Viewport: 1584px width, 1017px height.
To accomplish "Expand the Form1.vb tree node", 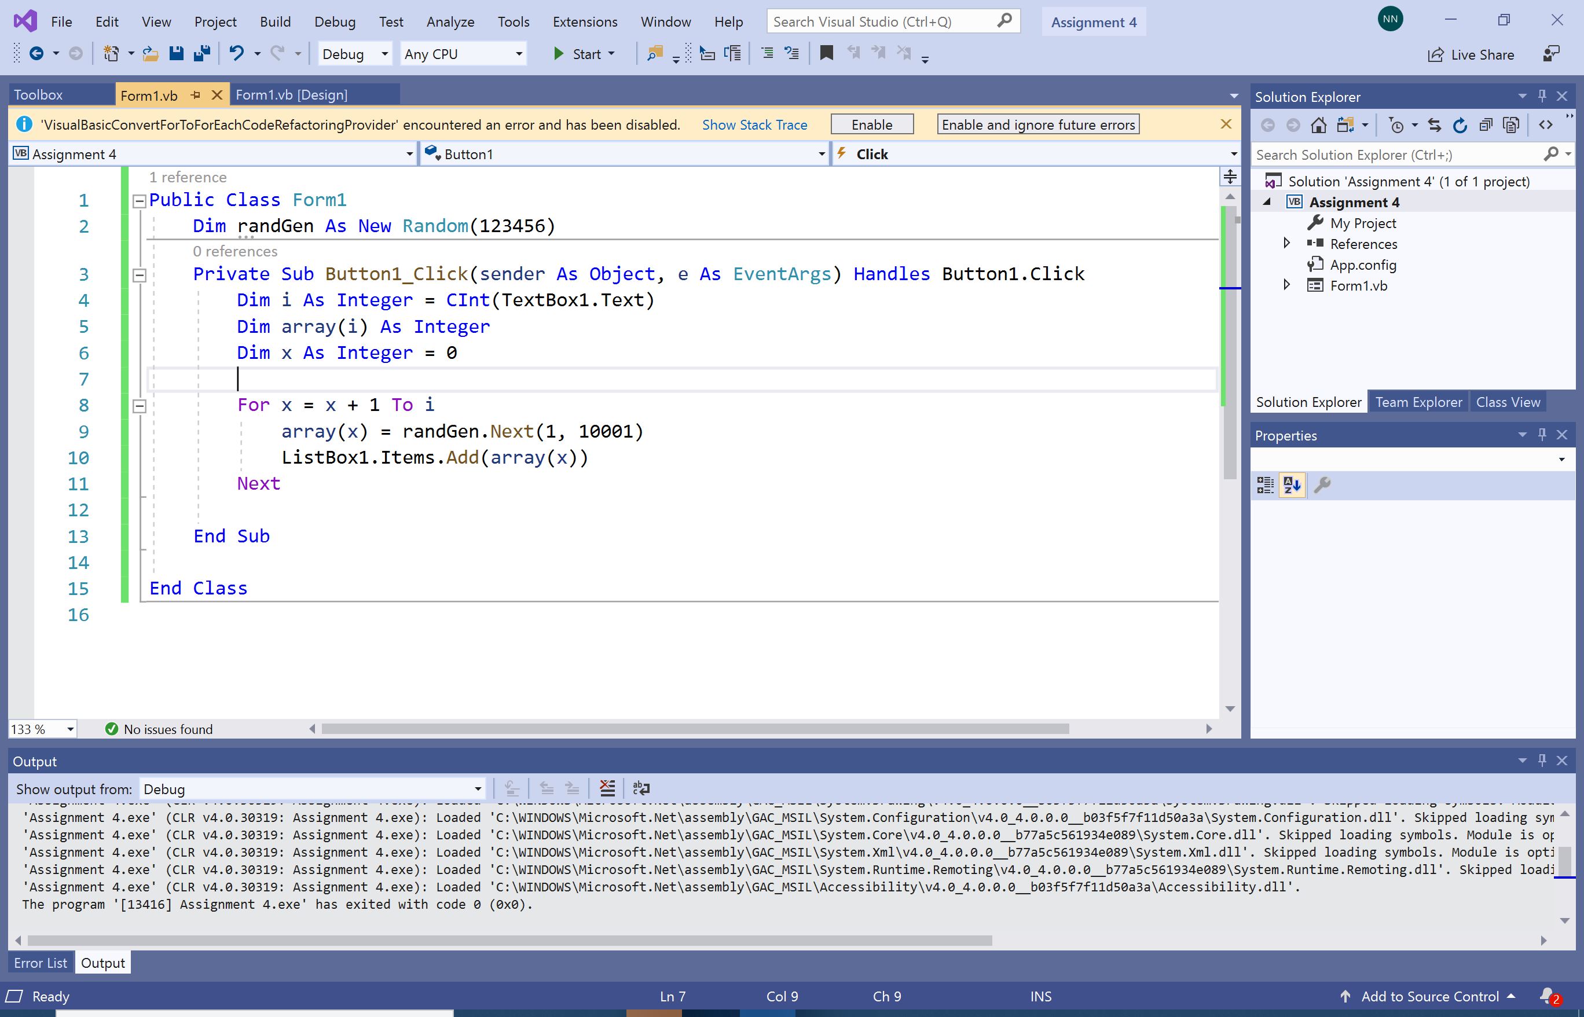I will (1286, 285).
